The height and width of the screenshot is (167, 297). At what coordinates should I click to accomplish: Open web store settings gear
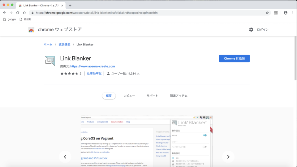(251, 30)
